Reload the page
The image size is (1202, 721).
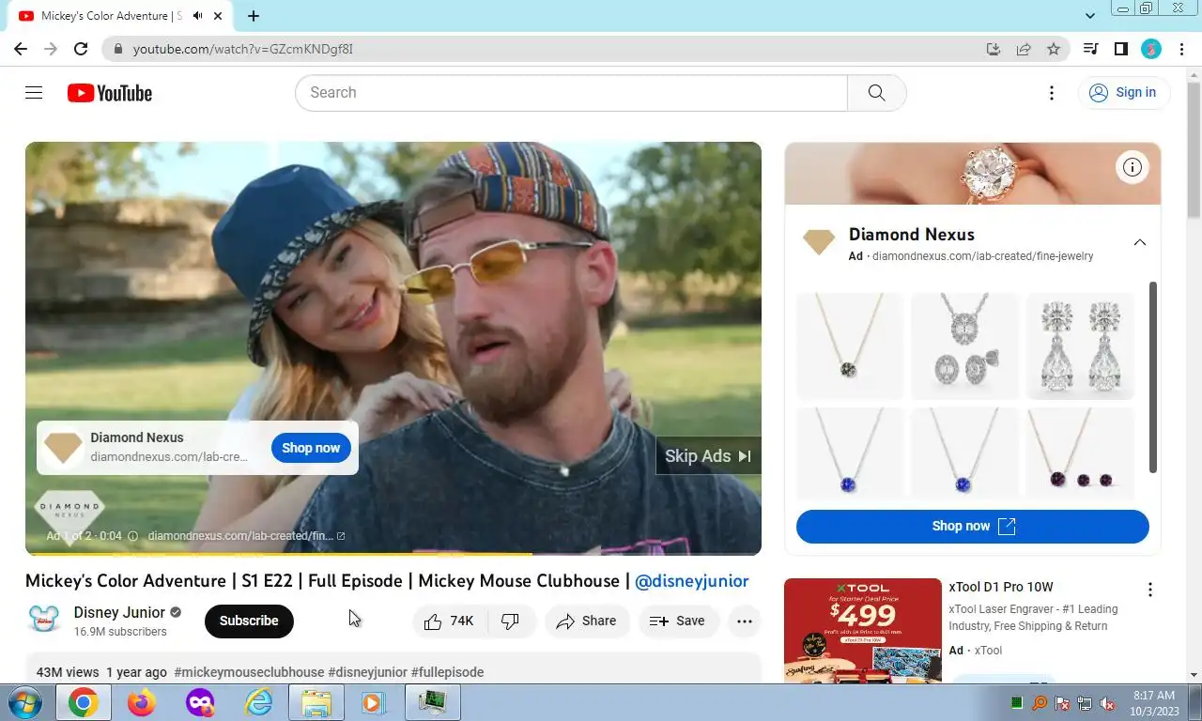81,49
